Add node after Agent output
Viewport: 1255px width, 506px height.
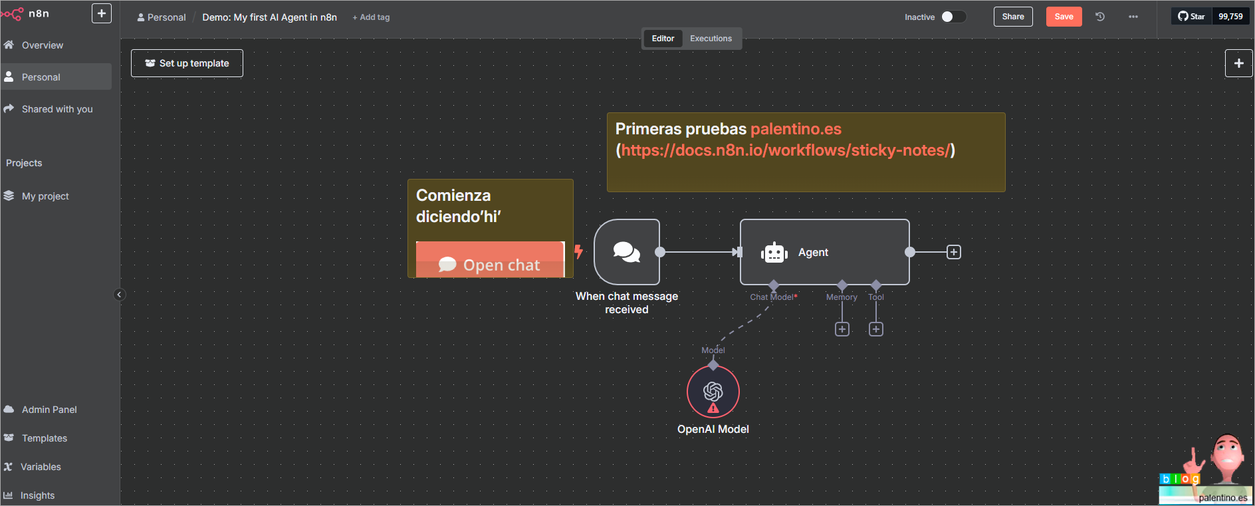(954, 252)
